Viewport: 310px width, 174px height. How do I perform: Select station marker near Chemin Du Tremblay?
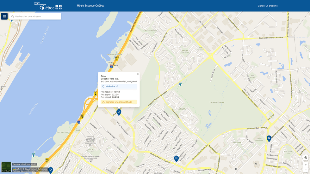[269, 138]
